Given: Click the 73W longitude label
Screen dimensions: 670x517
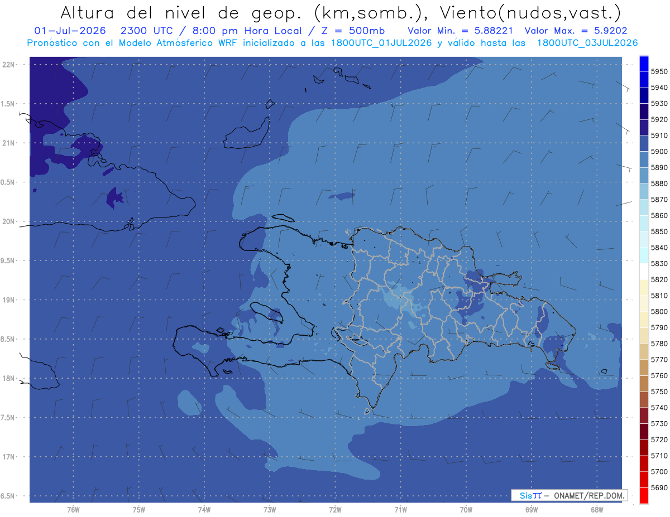Looking at the screenshot, I should click(x=270, y=509).
